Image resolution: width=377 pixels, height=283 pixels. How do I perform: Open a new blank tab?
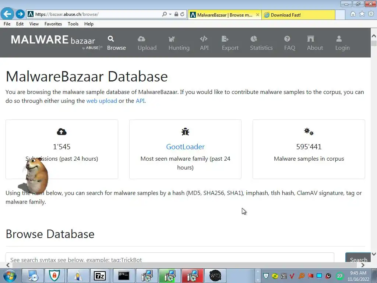point(340,15)
